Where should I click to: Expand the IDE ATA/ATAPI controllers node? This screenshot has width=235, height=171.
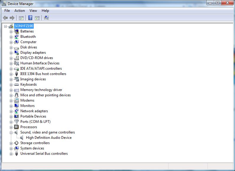pos(11,69)
